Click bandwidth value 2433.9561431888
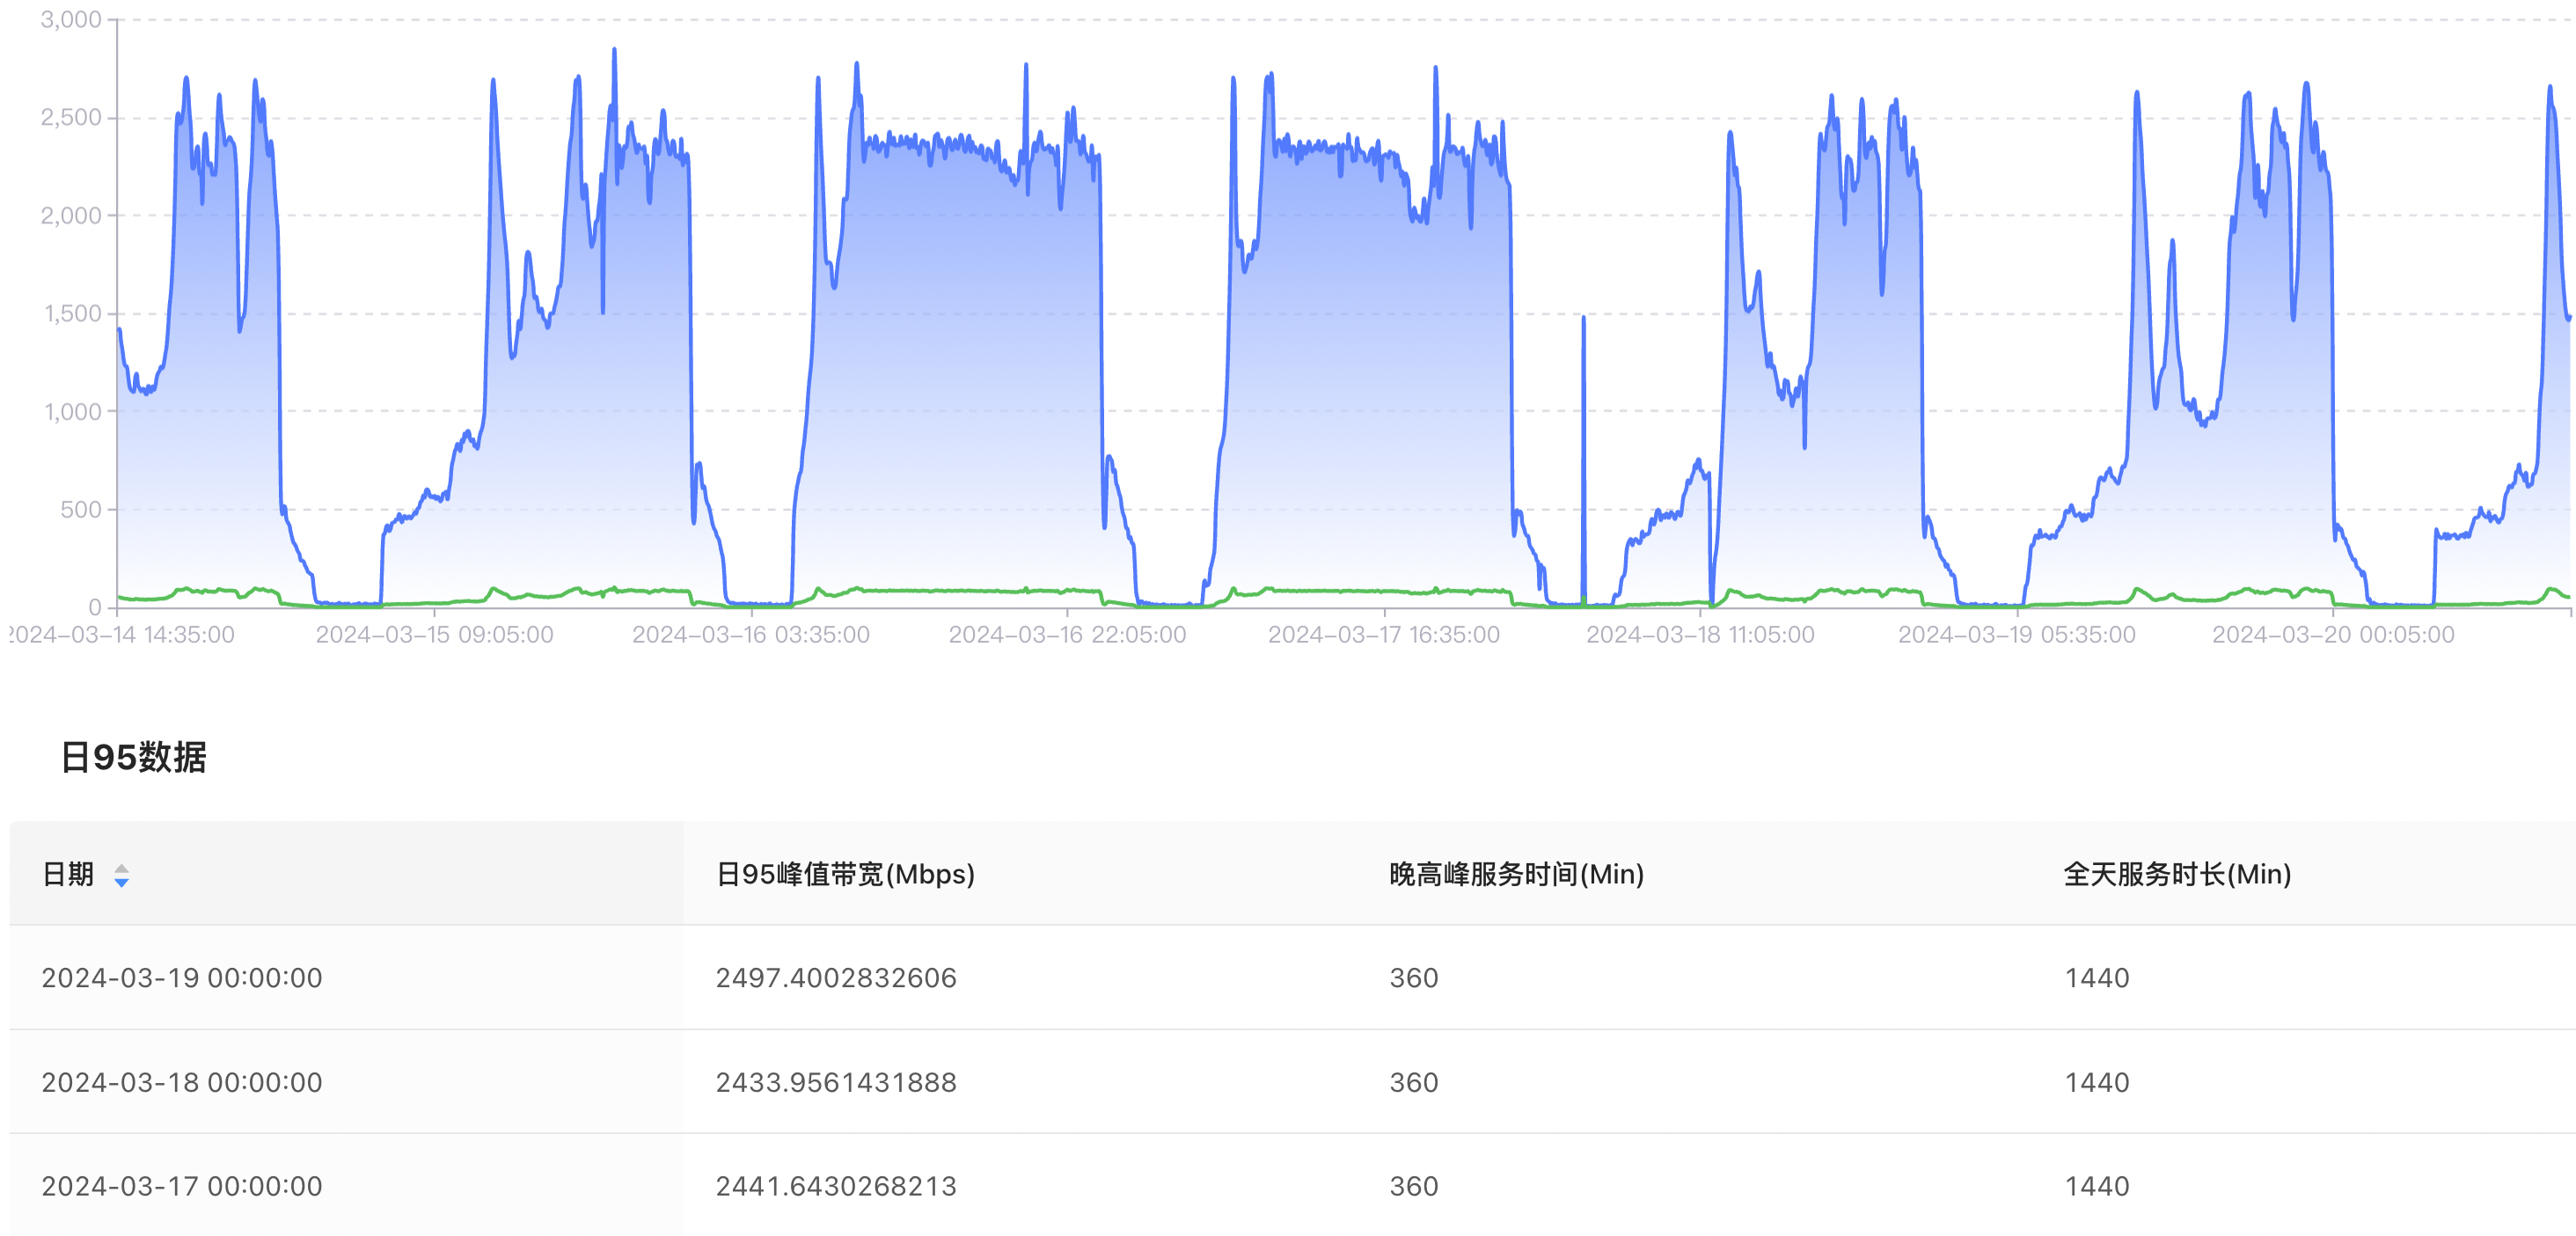The width and height of the screenshot is (2576, 1236). [x=836, y=1082]
